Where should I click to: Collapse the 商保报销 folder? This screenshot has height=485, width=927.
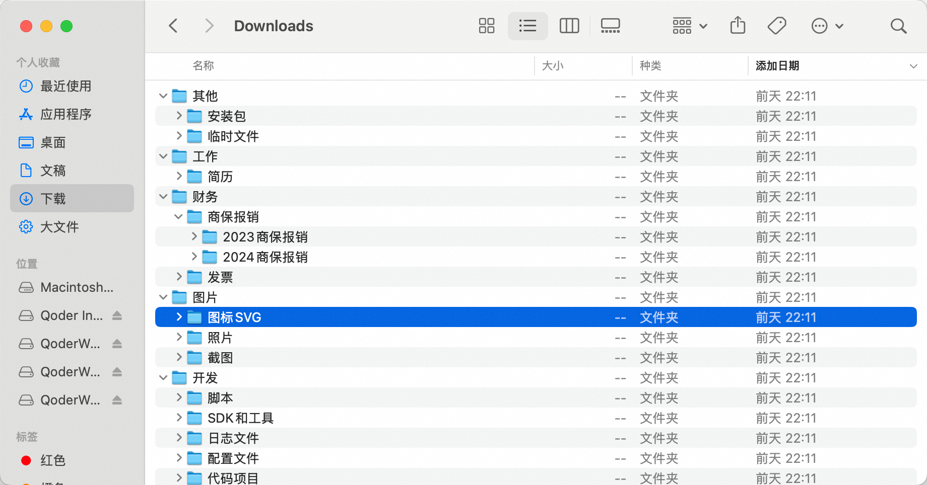pos(178,217)
